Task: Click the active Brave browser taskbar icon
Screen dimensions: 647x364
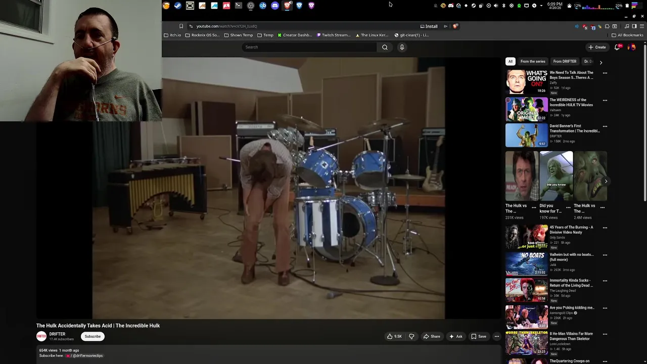Action: coord(287,6)
